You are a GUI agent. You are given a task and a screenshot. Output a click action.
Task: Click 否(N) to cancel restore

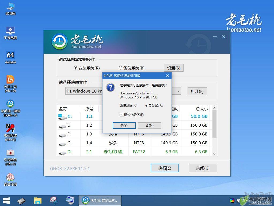pos(149,126)
